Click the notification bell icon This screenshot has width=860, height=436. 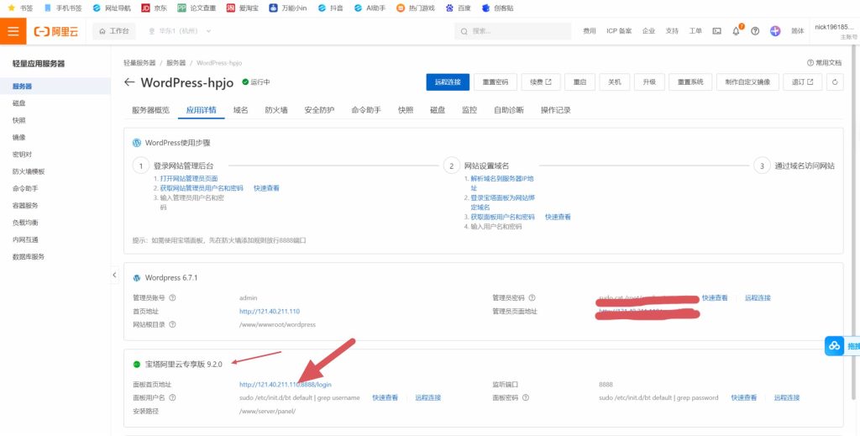(x=736, y=31)
